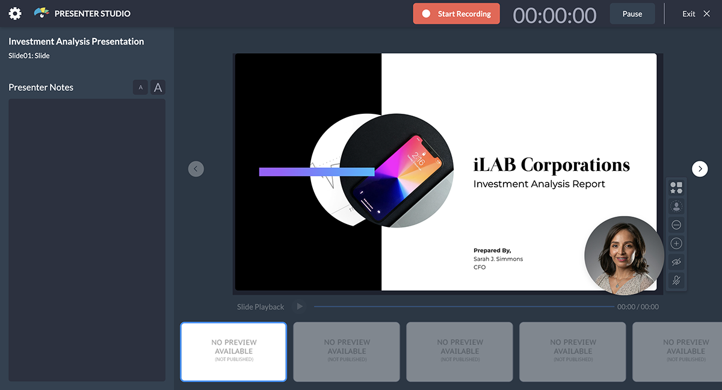This screenshot has width=722, height=390.
Task: Go to previous slide with left chevron
Action: click(196, 169)
